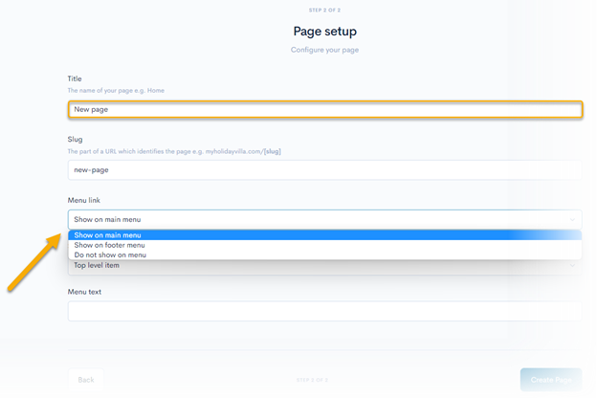Click the Slug field containing "new-page"

click(324, 169)
